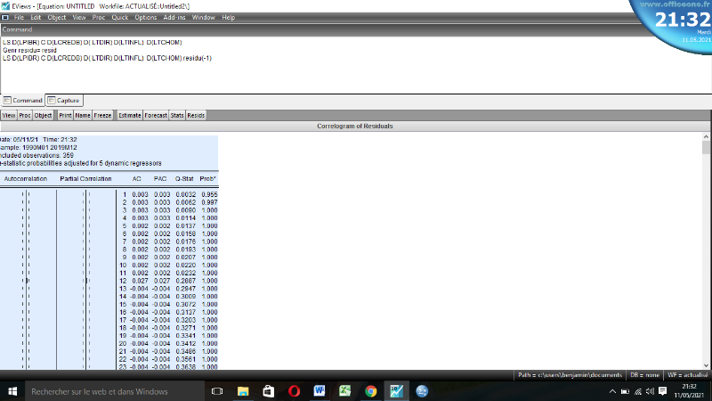The image size is (712, 401).
Task: Click the Command tab page icon
Action: [x=7, y=100]
